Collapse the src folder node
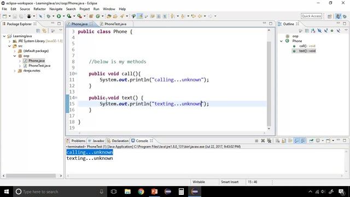350x197 pixels. (x=9, y=46)
